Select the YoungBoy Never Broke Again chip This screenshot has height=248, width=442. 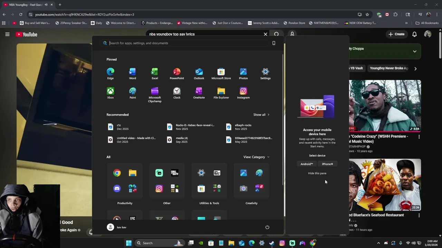[x=389, y=68]
